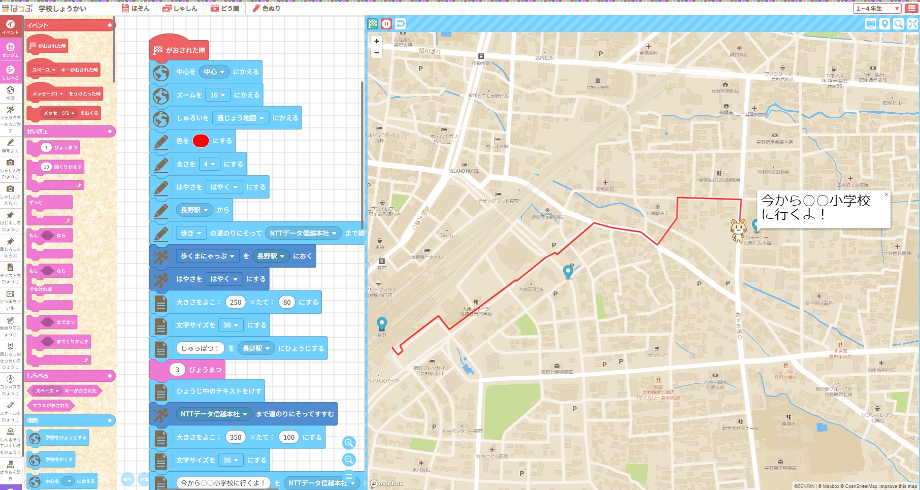Print the map using the printer icon
This screenshot has width=920, height=490.
pos(870,24)
